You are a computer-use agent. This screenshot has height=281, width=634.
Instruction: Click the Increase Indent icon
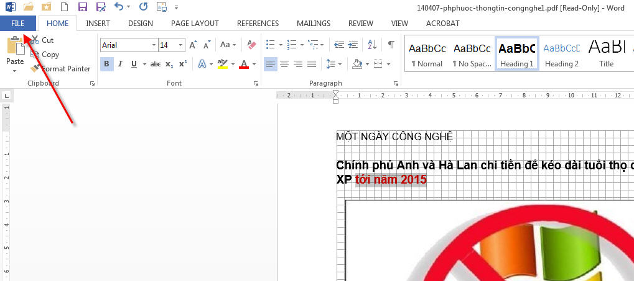[x=353, y=45]
